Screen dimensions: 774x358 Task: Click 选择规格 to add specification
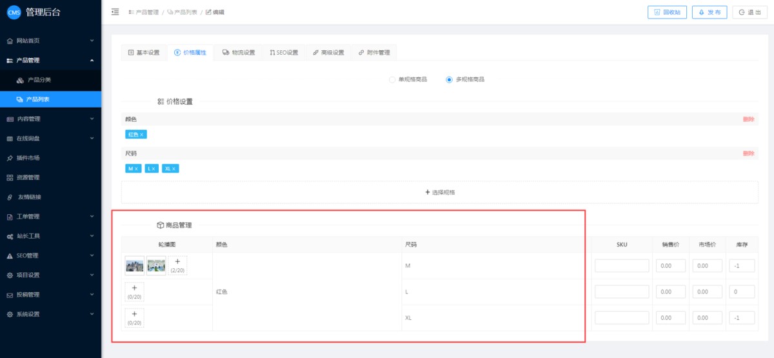(439, 192)
